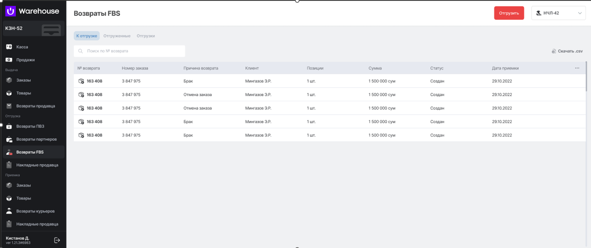The width and height of the screenshot is (591, 248).
Task: Open the Возвраты партнеров section
Action: 36,139
